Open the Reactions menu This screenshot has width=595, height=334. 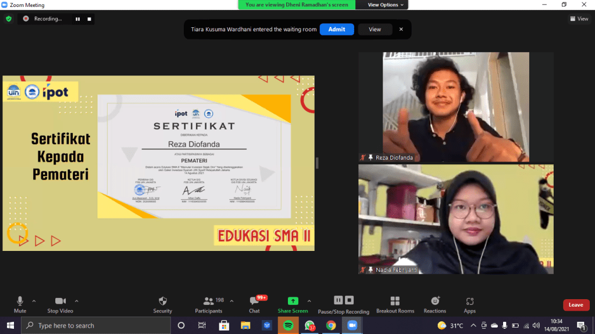pyautogui.click(x=435, y=301)
